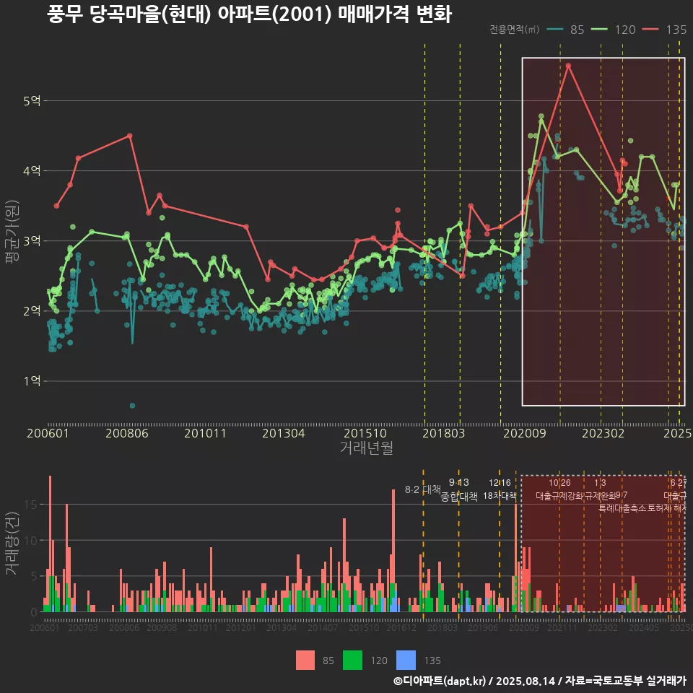Click the 201407 tick on the volume chart

pyautogui.click(x=323, y=627)
